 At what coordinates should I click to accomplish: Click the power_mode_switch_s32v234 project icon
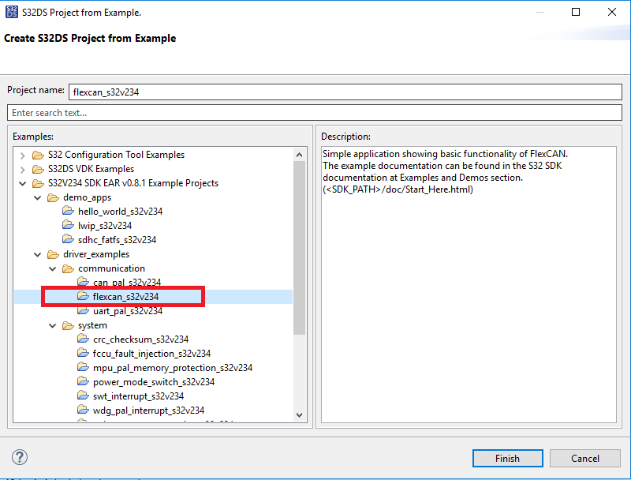pyautogui.click(x=83, y=382)
